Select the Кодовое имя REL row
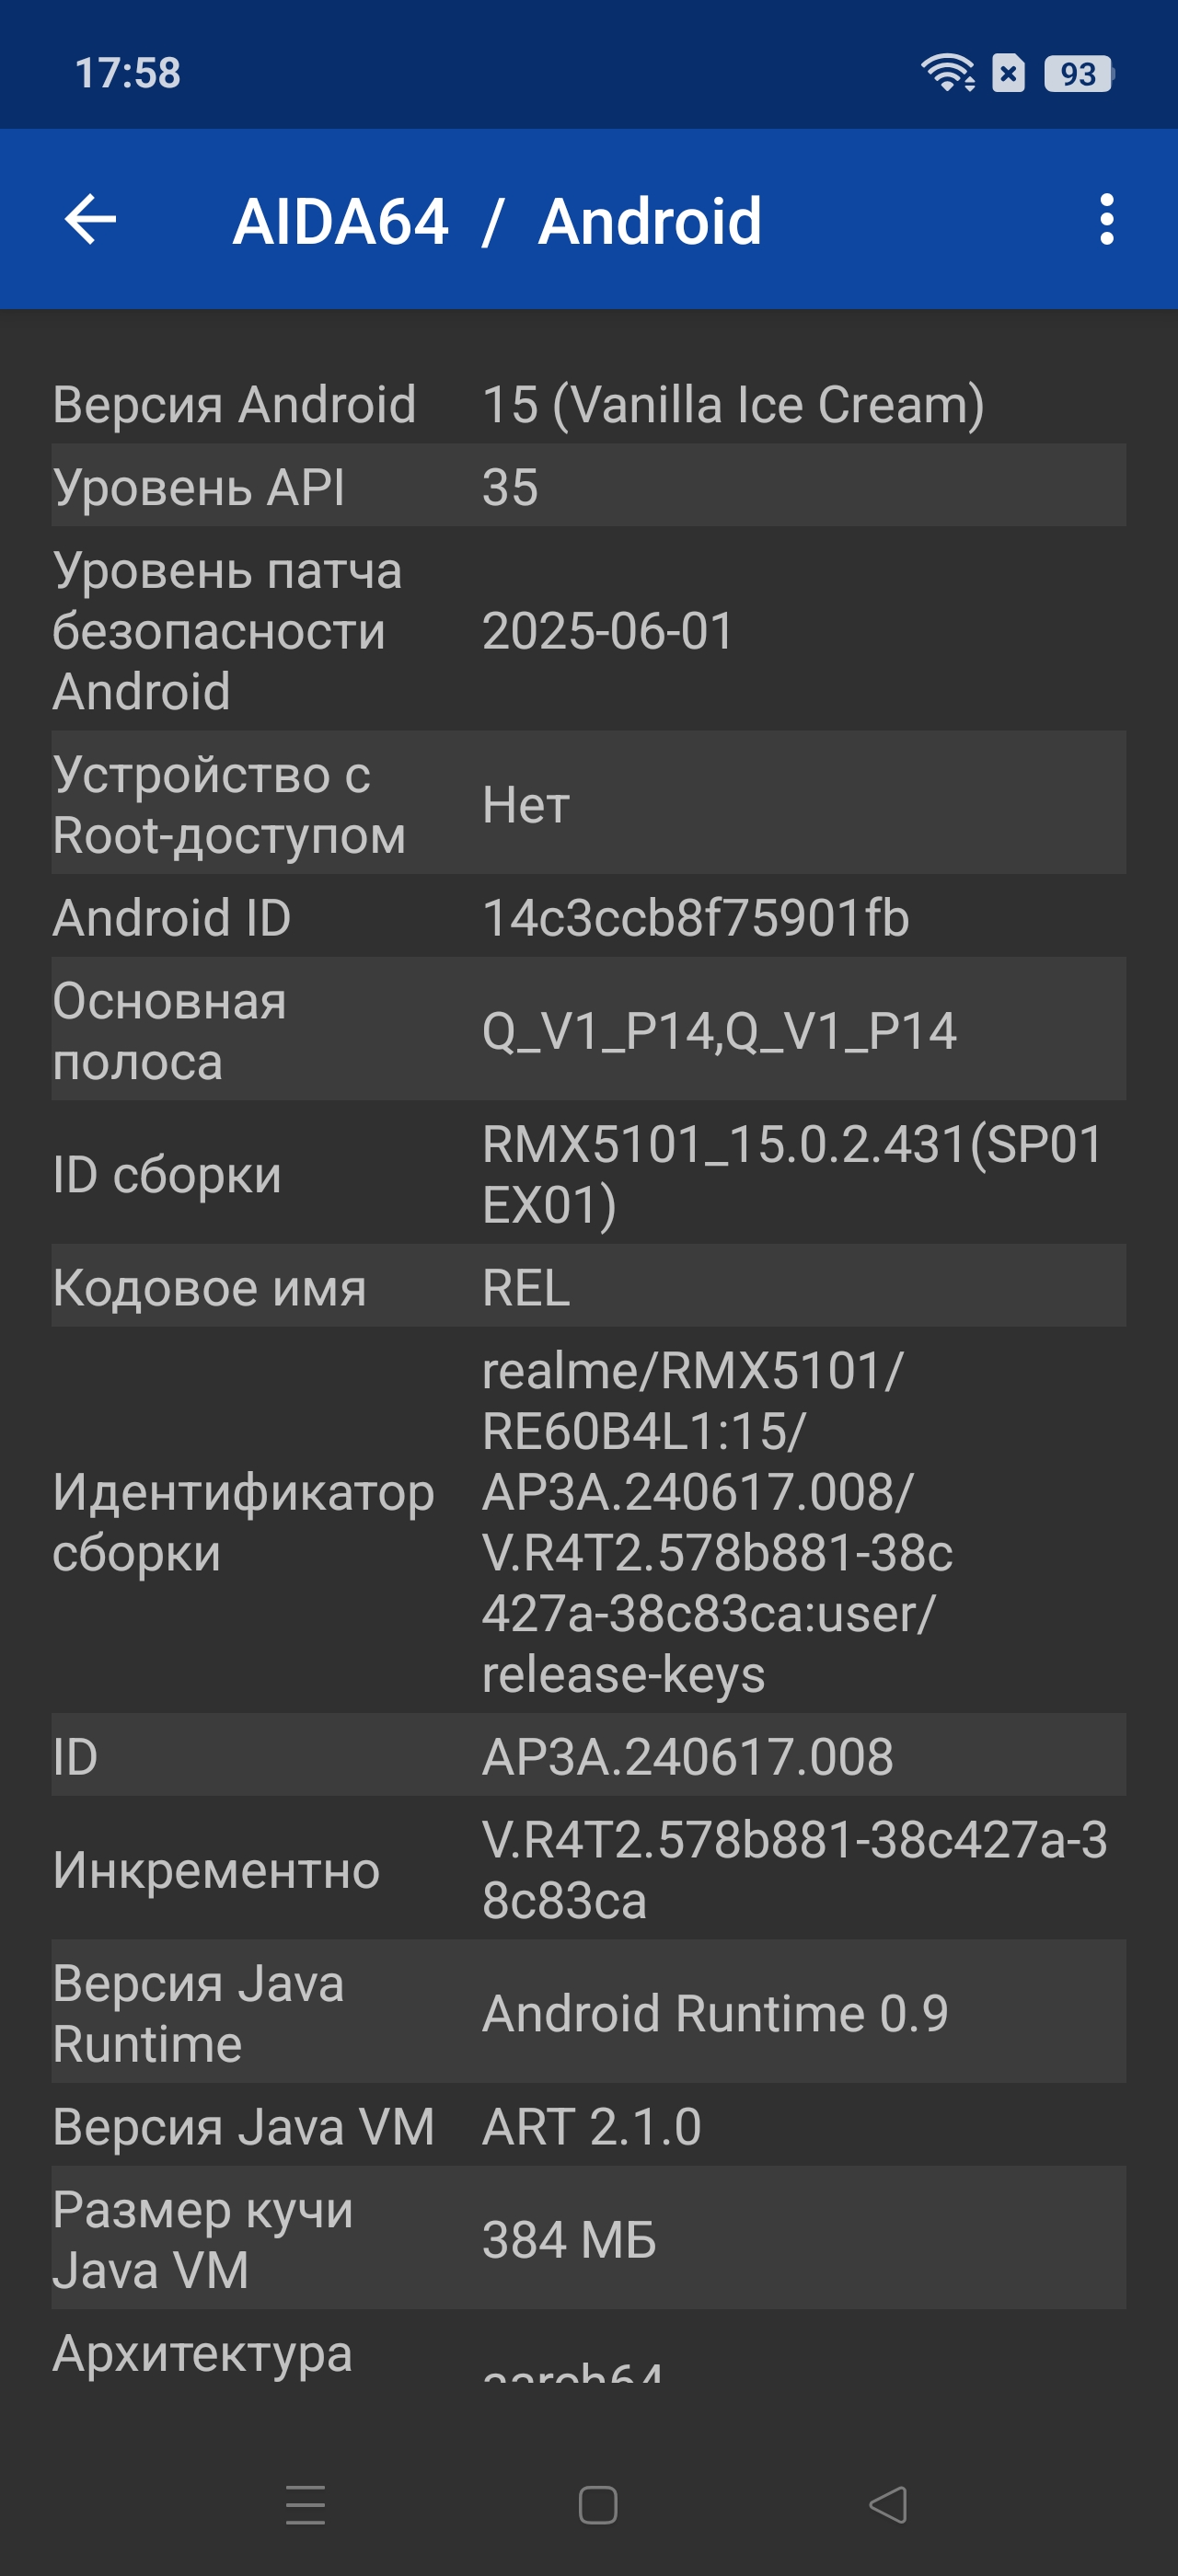 click(589, 1286)
